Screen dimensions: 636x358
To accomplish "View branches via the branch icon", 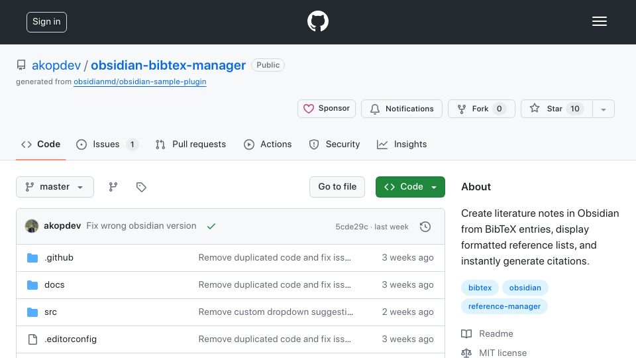I will (x=113, y=187).
